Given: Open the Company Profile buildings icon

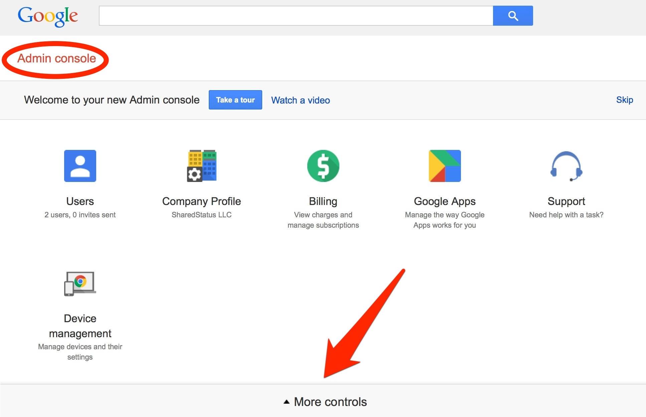Looking at the screenshot, I should [x=202, y=166].
